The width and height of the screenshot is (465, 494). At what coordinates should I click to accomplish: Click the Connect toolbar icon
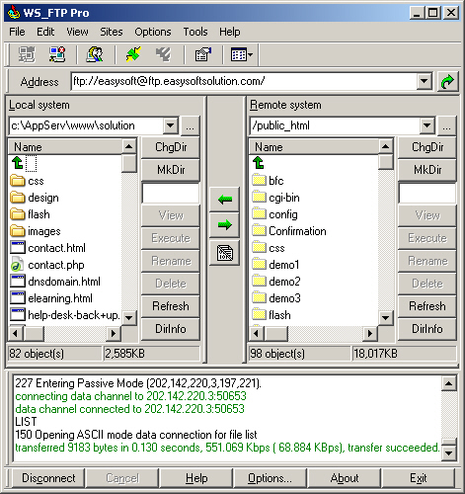pos(27,54)
